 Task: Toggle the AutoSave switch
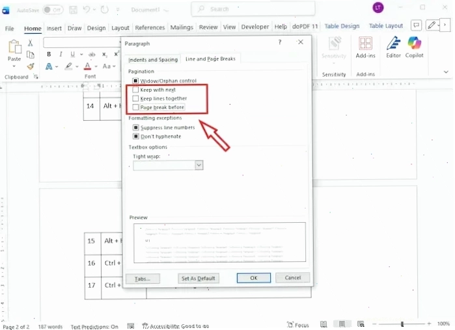(x=53, y=10)
